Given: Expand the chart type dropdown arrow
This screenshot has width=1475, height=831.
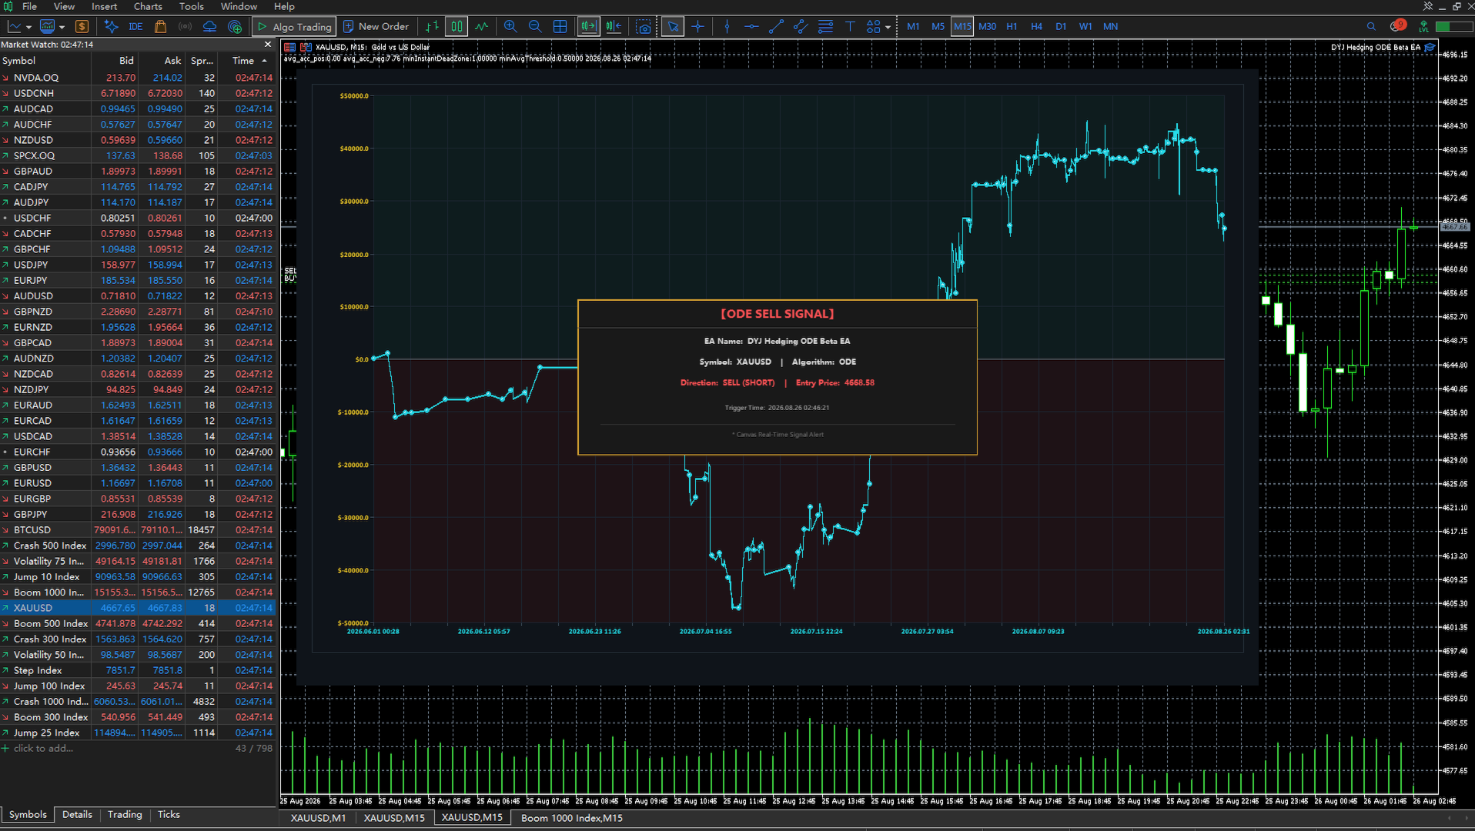Looking at the screenshot, I should [28, 27].
